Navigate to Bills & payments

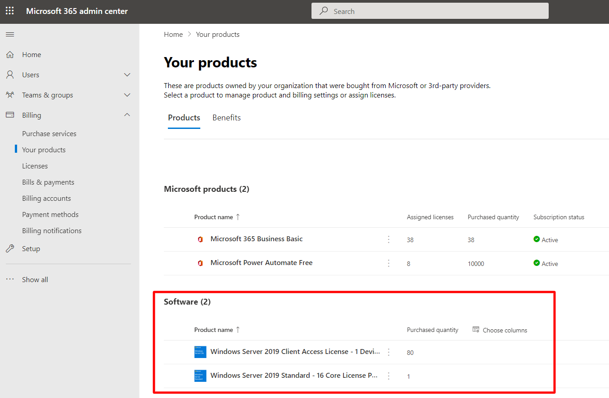point(48,182)
